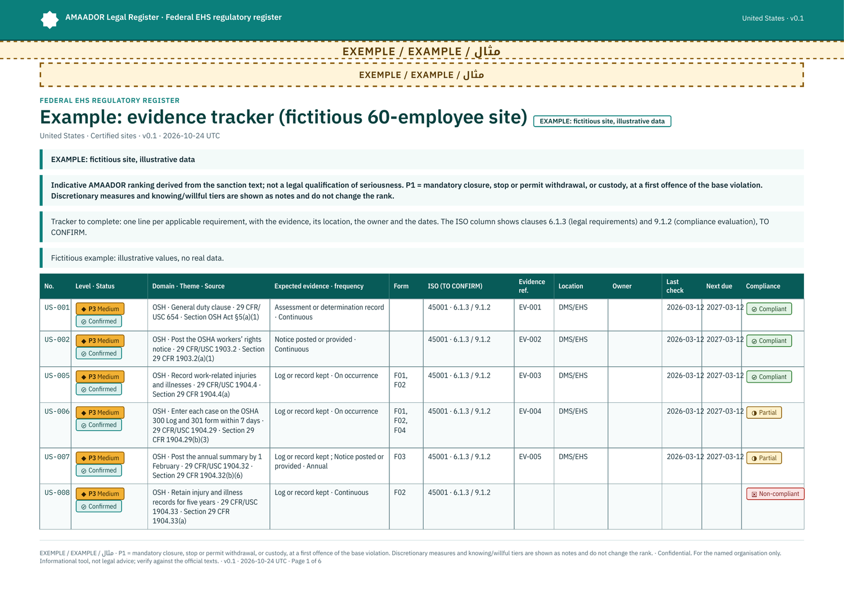844x597 pixels.
Task: Select evidence reference EV-003
Action: (x=530, y=376)
